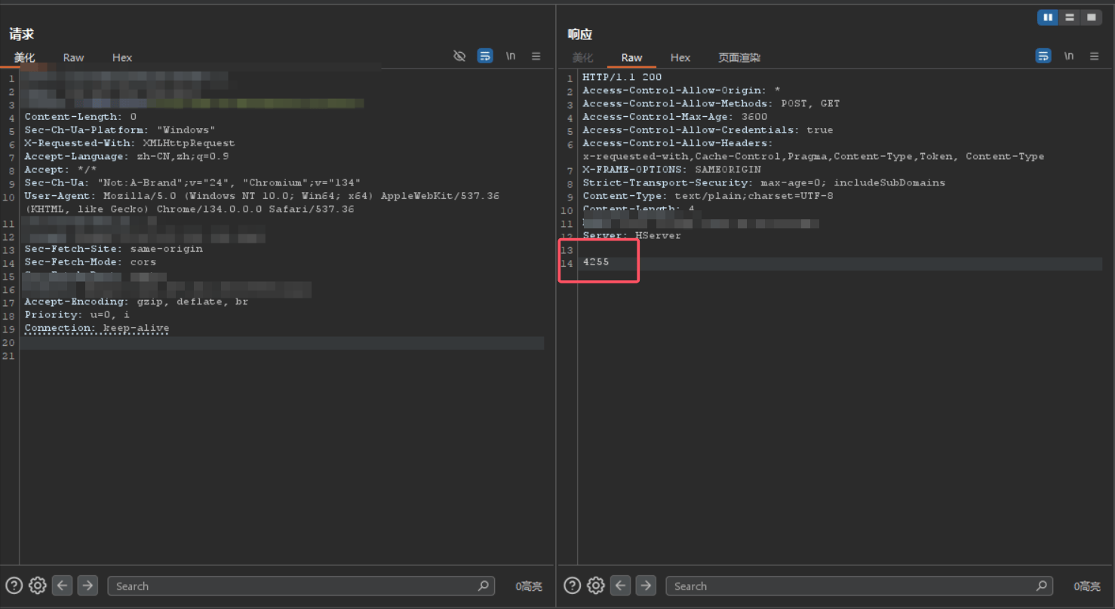Viewport: 1115px width, 609px height.
Task: Click the 'Sec-Ch-Ua: "Not:A-Brand"' line
Action: (192, 182)
